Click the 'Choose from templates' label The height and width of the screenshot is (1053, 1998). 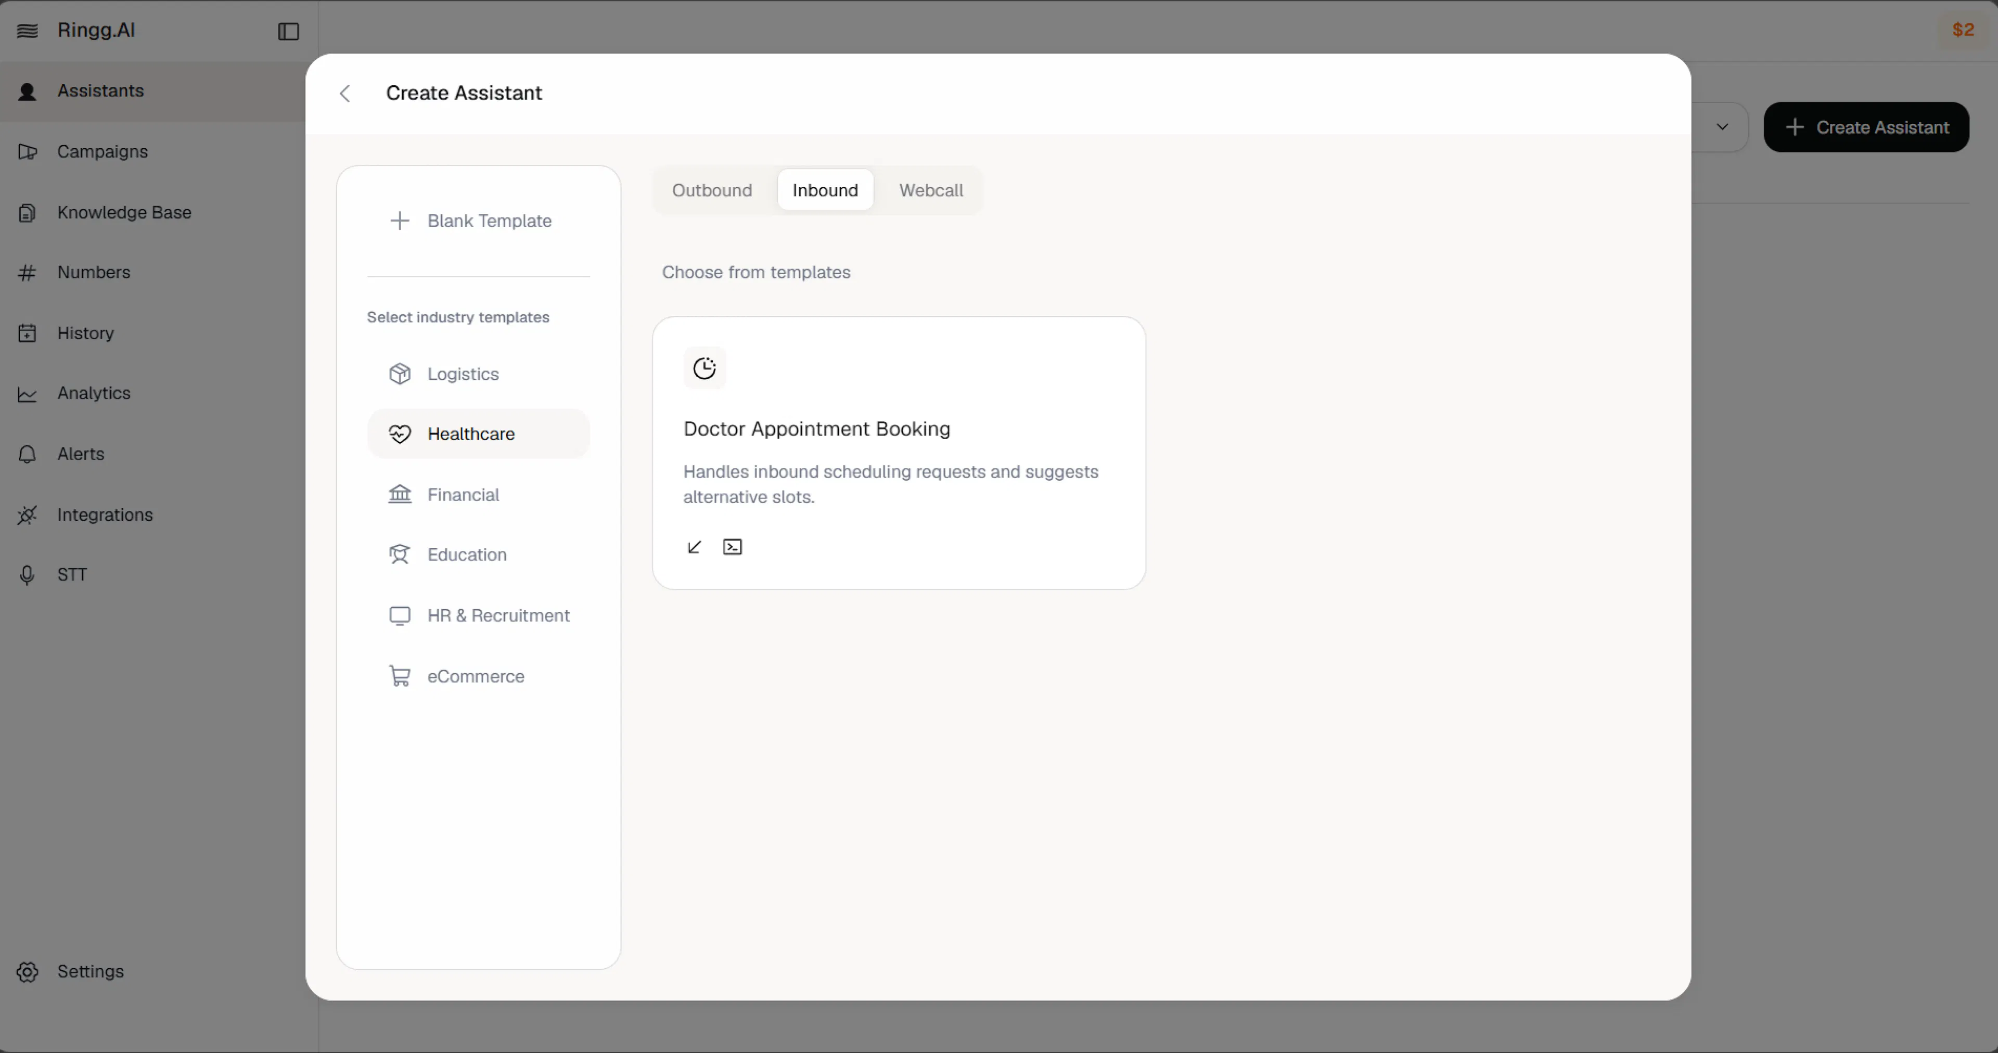click(756, 273)
